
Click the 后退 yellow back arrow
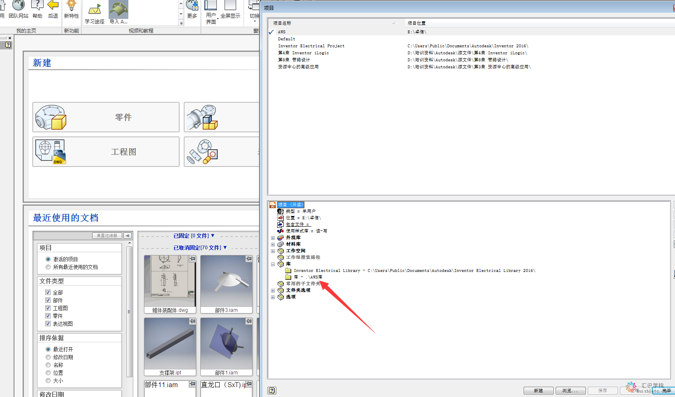pyautogui.click(x=53, y=5)
